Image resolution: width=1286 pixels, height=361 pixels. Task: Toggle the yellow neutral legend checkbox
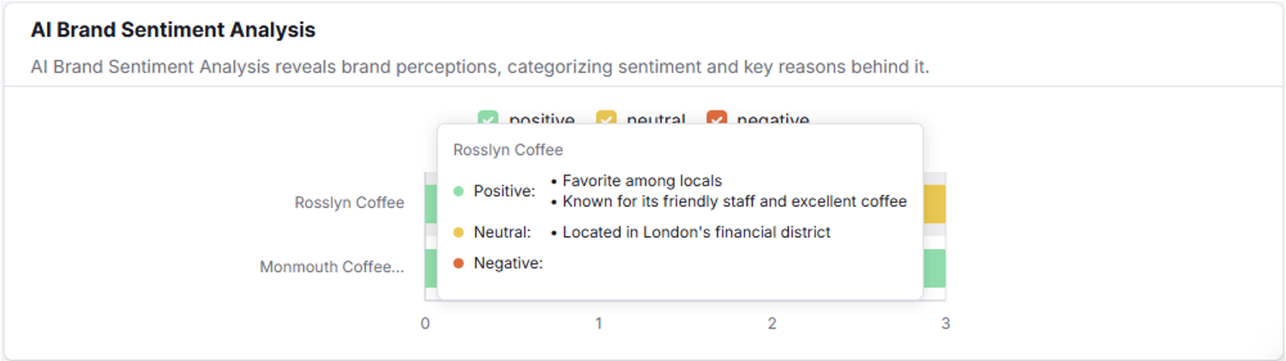point(607,119)
